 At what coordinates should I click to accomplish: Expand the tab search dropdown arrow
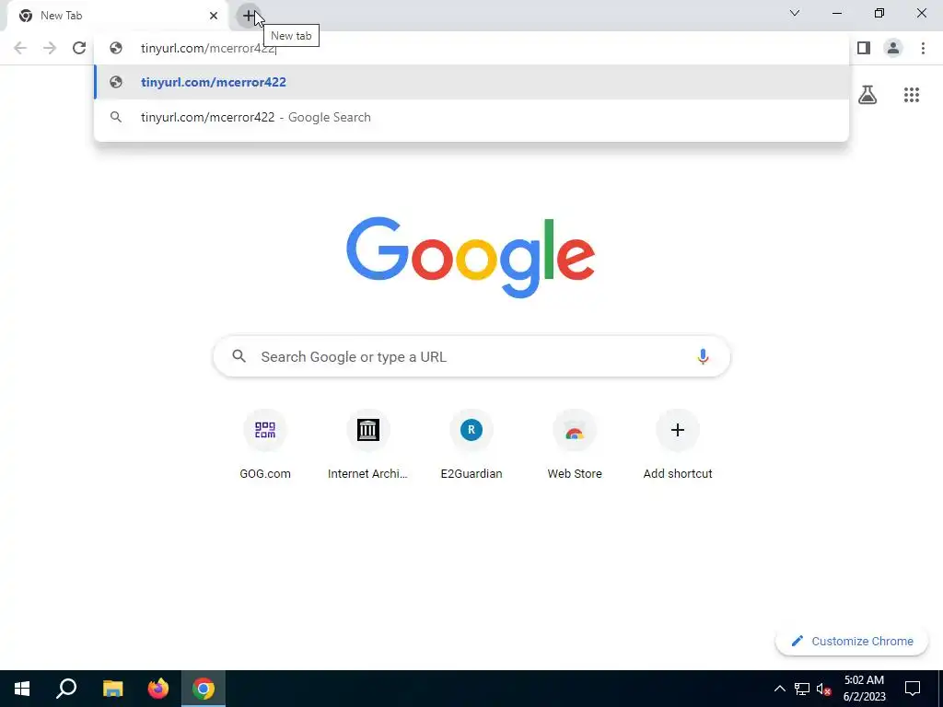coord(795,13)
